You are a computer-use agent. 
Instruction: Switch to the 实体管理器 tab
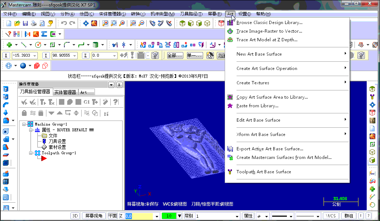pyautogui.click(x=65, y=92)
